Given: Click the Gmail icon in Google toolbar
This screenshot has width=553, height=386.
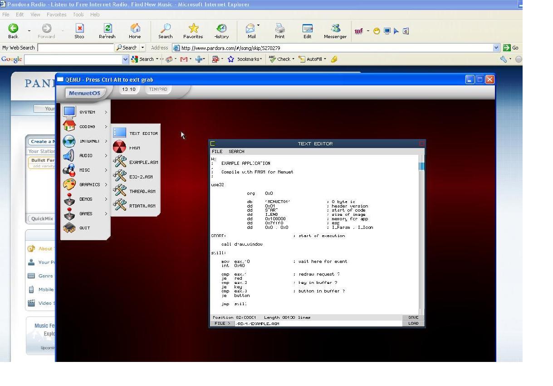Looking at the screenshot, I should tap(184, 59).
